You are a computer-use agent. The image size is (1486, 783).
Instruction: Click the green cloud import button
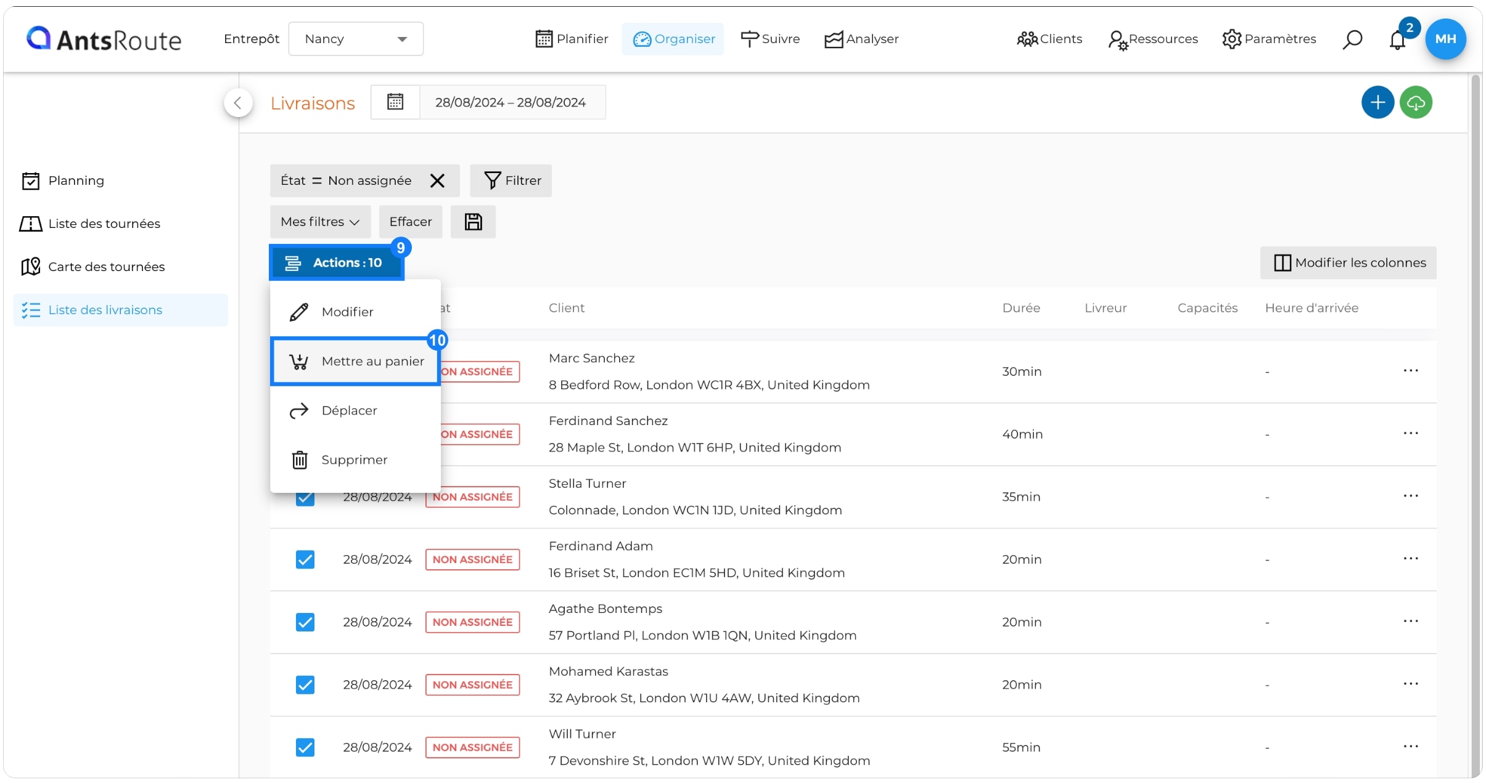tap(1416, 102)
